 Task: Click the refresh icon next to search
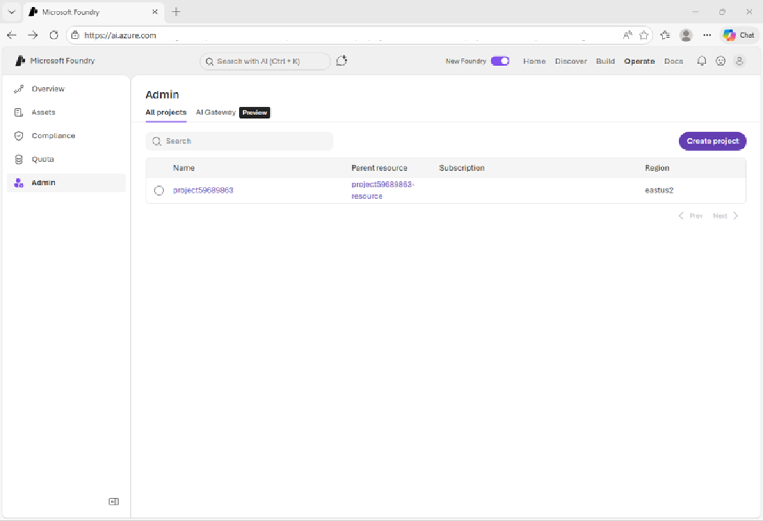(341, 60)
